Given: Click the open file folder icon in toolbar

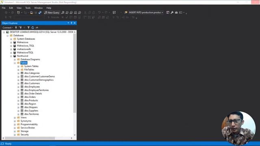Looking at the screenshot, I should tap(32, 13).
